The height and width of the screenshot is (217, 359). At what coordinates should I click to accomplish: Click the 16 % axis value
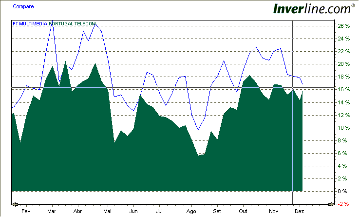(x=344, y=89)
